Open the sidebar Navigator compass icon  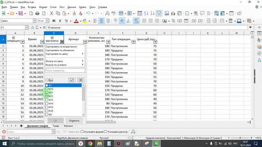click(259, 53)
